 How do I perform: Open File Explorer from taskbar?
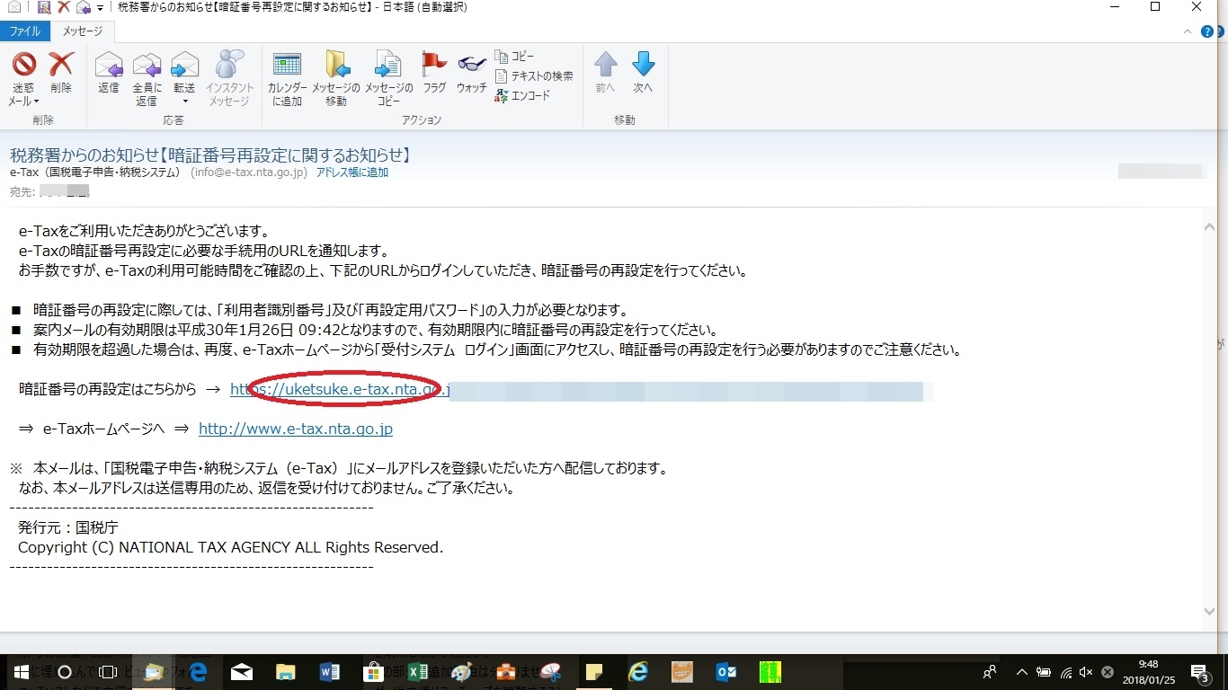point(285,672)
